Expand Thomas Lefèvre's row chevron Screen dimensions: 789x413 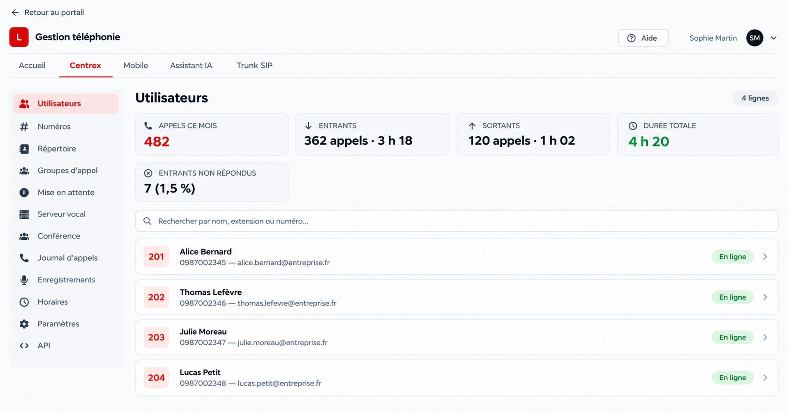(765, 297)
